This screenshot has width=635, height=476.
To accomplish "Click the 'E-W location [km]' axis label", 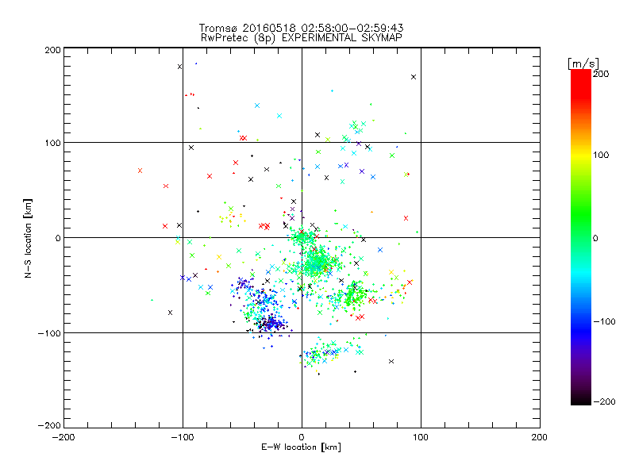I will tap(301, 447).
